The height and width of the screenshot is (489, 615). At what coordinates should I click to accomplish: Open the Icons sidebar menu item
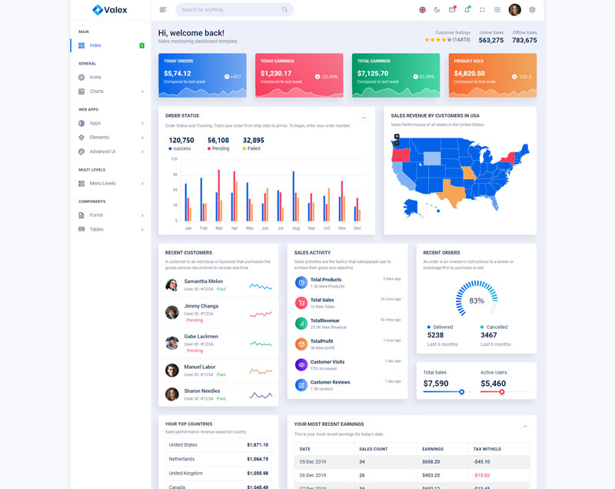(95, 77)
